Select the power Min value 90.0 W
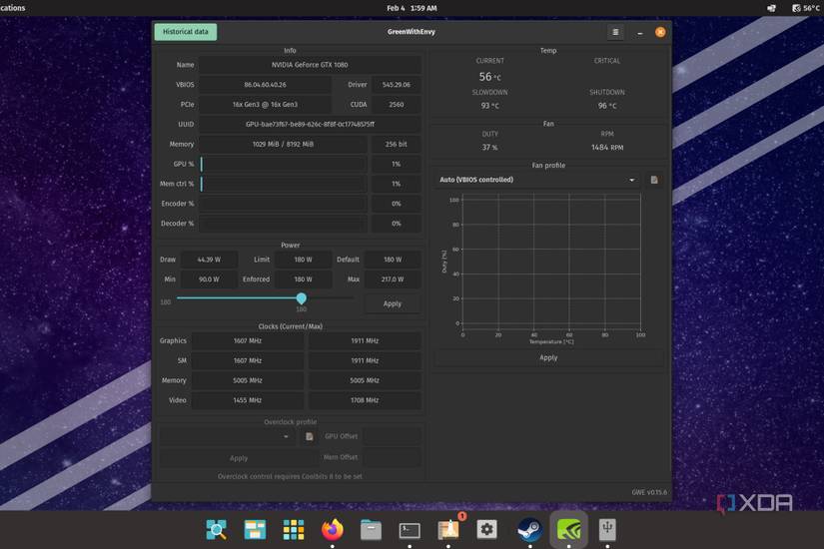The height and width of the screenshot is (549, 824). pyautogui.click(x=209, y=279)
